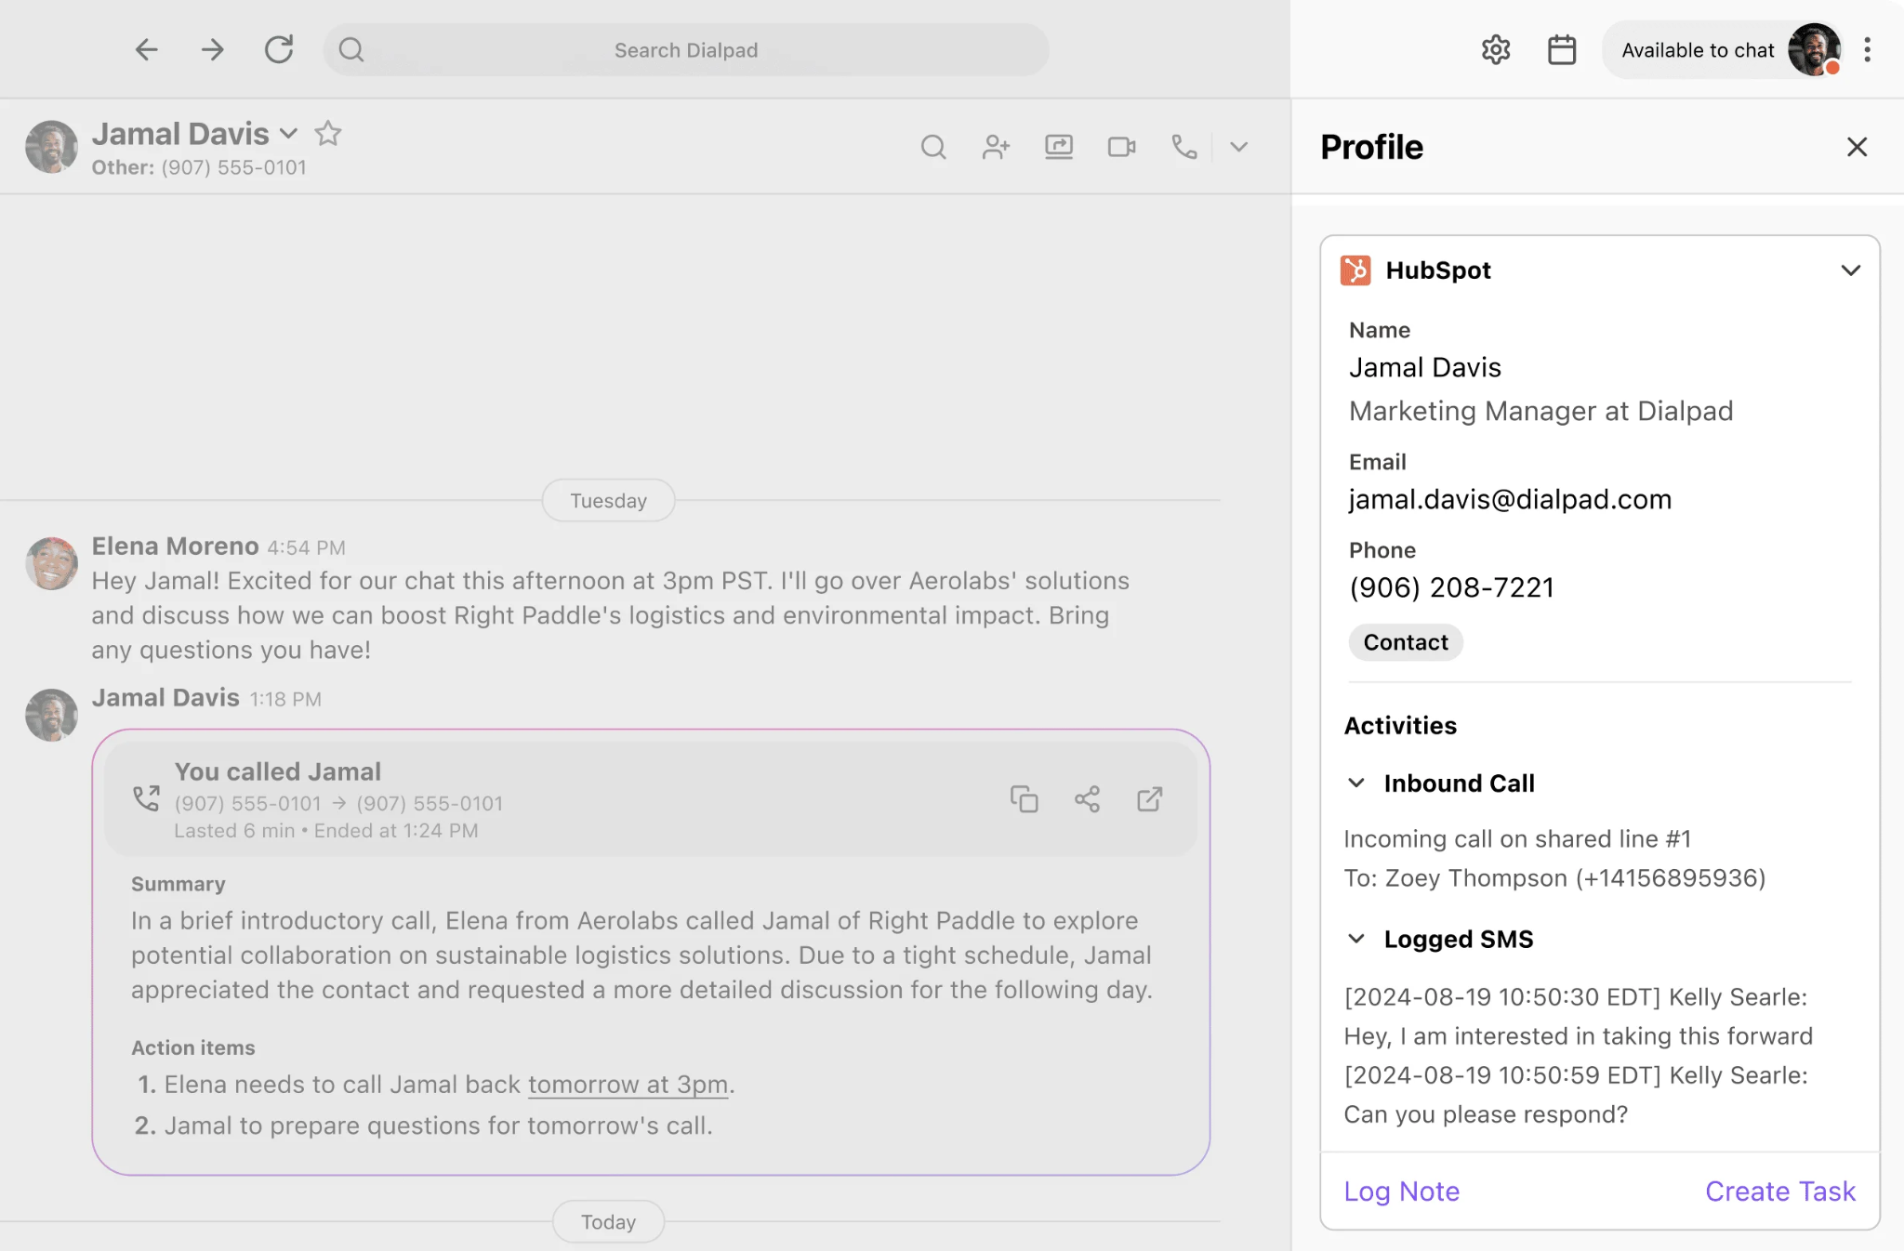Click Log Note link
This screenshot has width=1904, height=1251.
pyautogui.click(x=1402, y=1192)
